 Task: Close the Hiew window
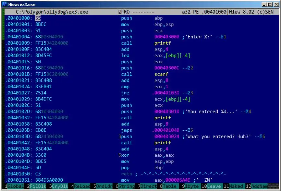pyautogui.click(x=276, y=4)
